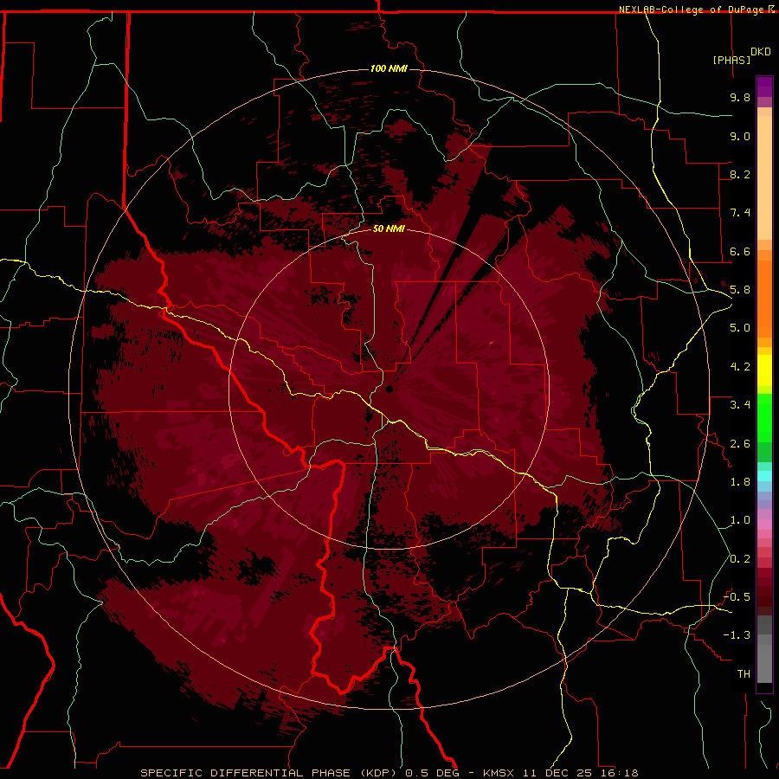Pick the cyan color band on the scale
Image resolution: width=779 pixels, height=779 pixels.
(x=764, y=476)
